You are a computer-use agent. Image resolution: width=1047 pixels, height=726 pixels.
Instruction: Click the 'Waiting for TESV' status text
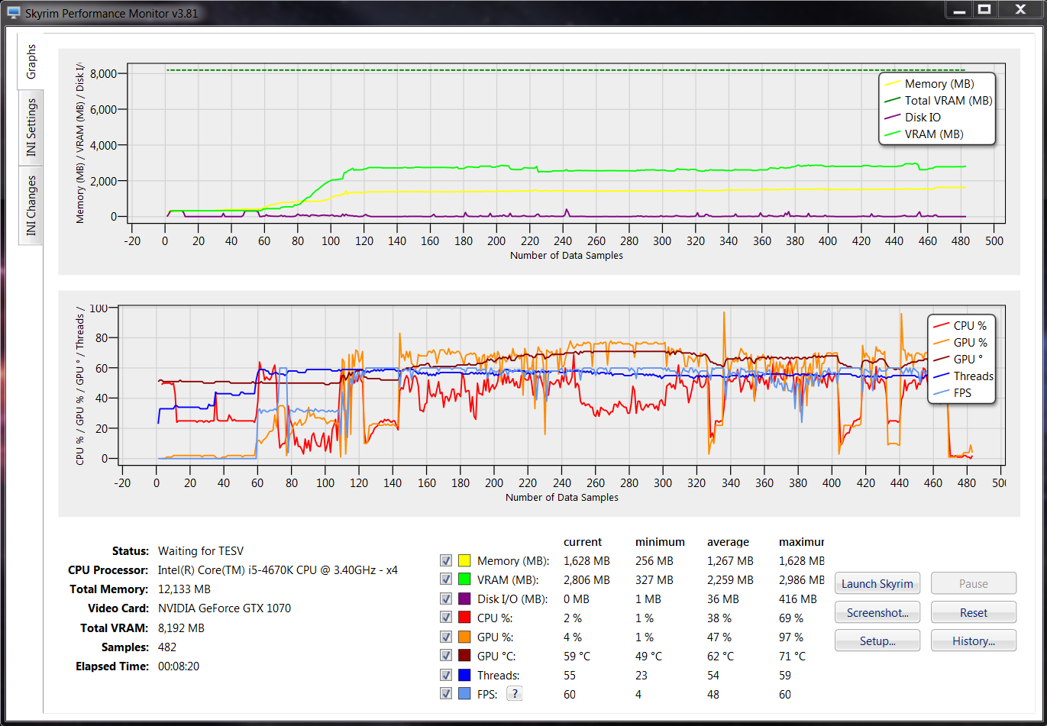pos(201,551)
